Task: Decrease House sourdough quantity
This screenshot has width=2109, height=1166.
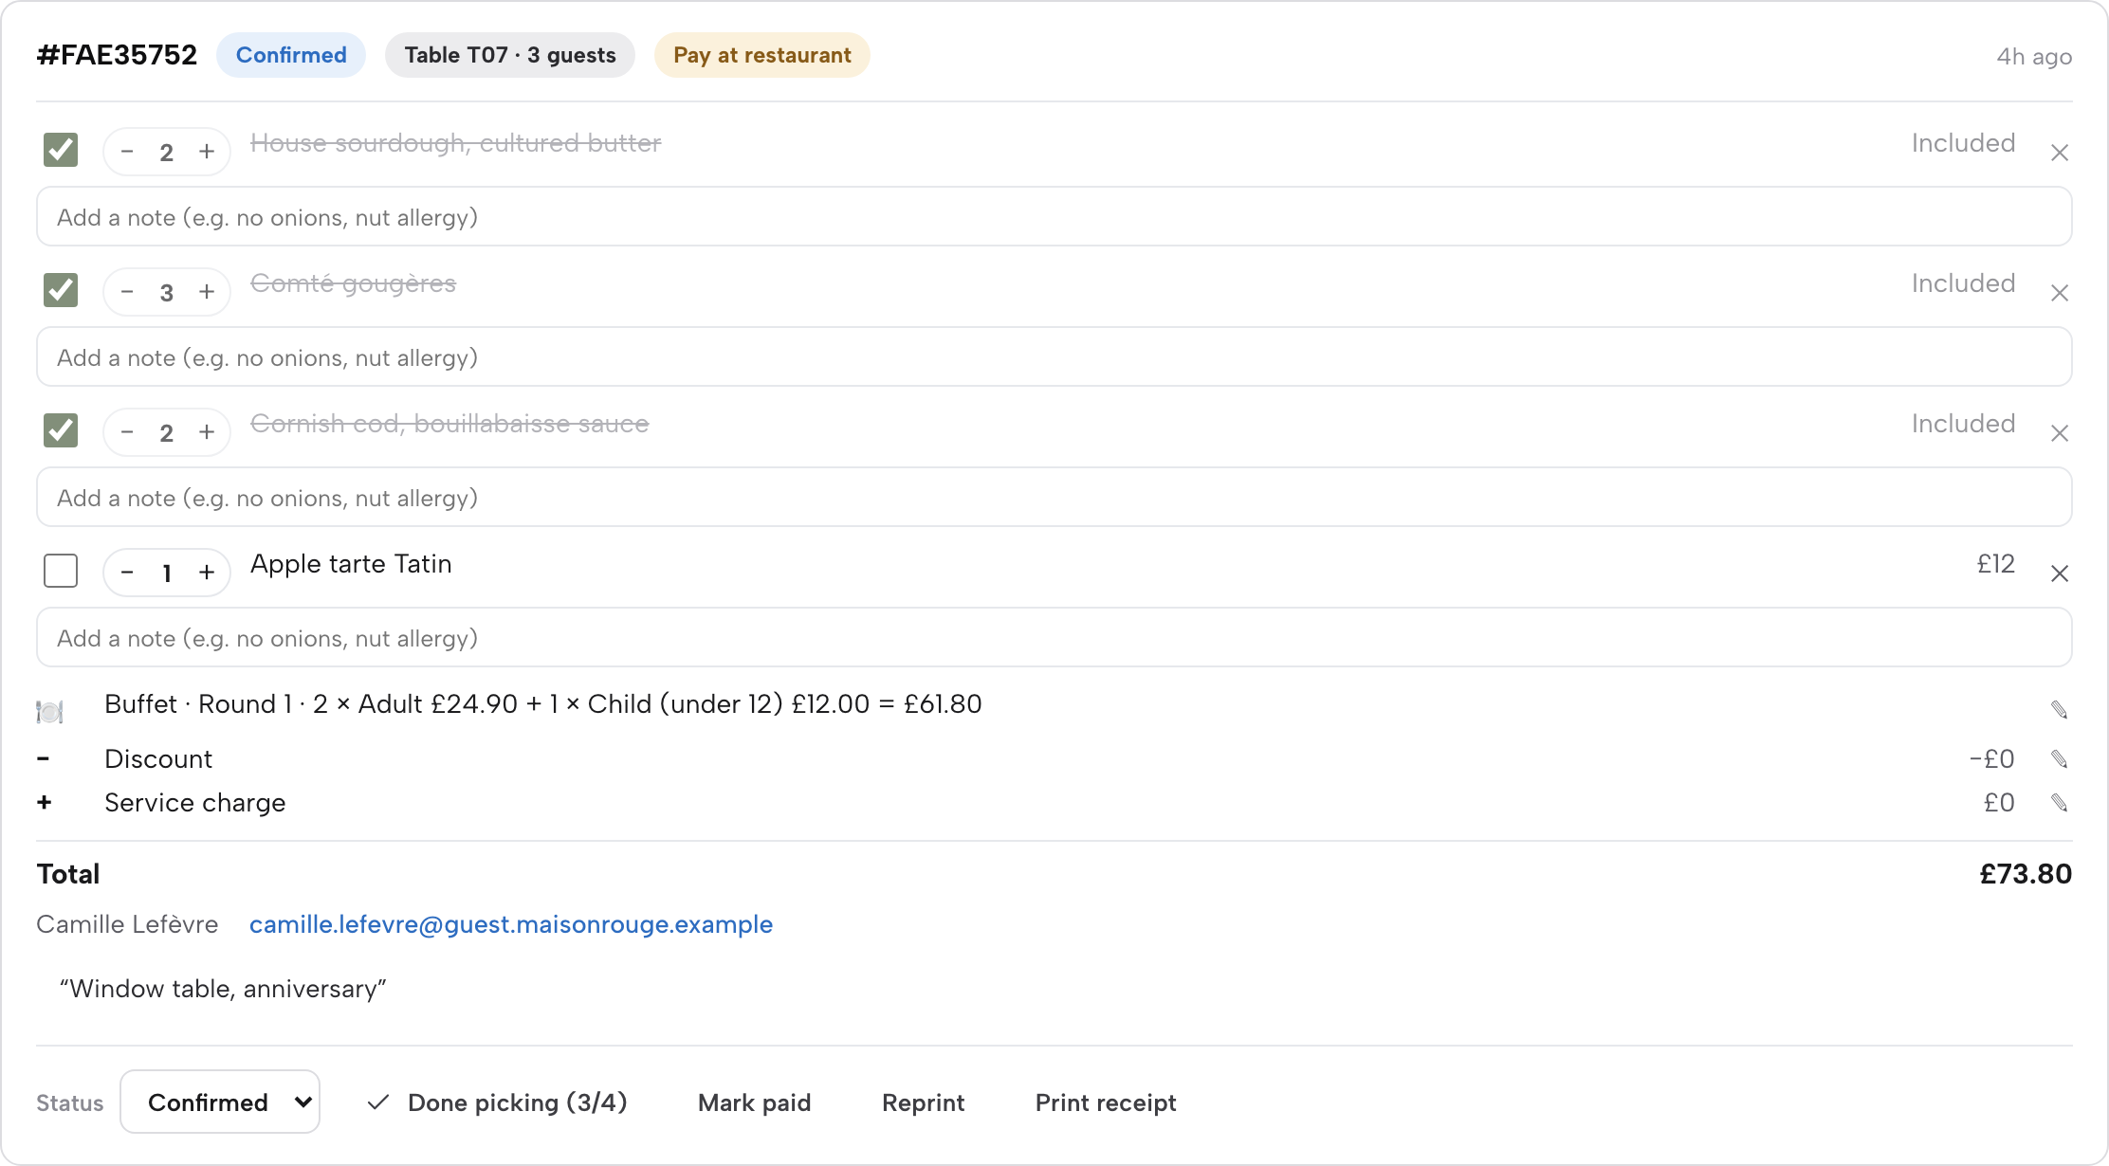Action: pyautogui.click(x=127, y=152)
